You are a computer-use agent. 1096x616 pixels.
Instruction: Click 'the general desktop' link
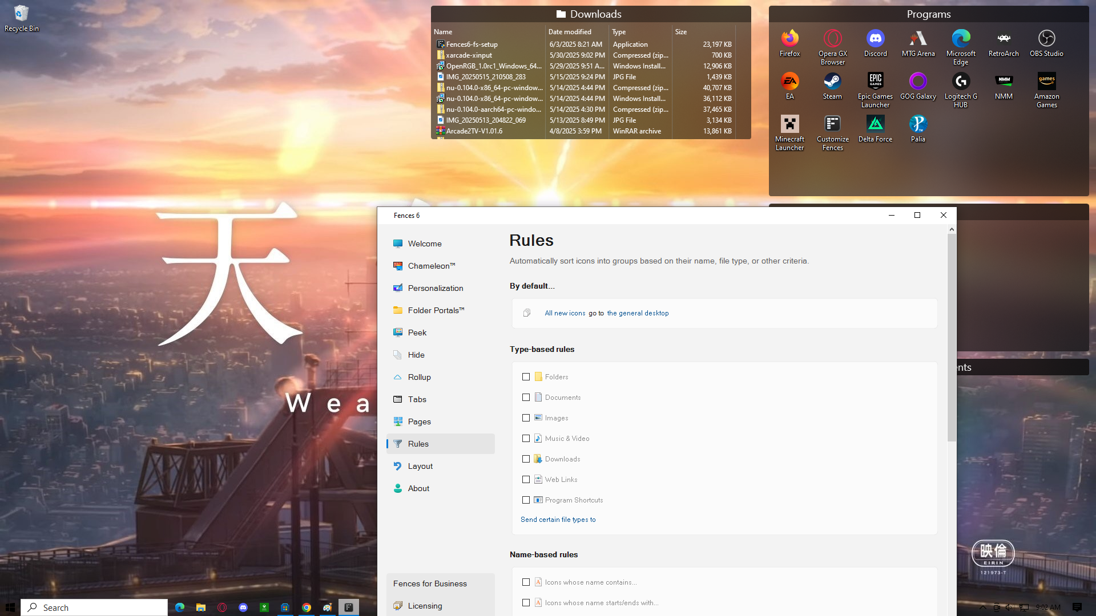click(638, 313)
